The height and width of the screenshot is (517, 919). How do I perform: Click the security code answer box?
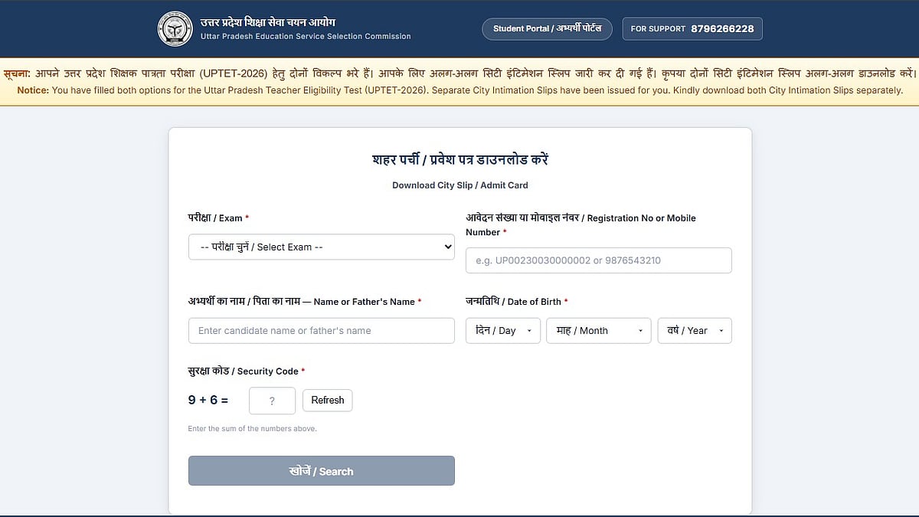[272, 401]
